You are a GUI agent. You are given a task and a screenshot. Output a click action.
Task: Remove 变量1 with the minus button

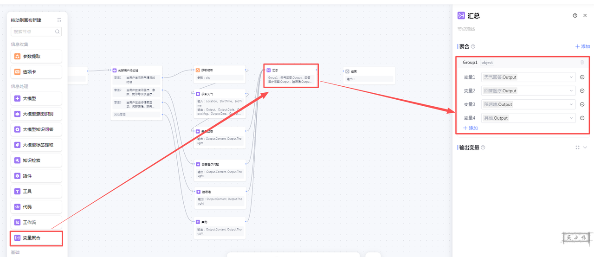coord(582,77)
